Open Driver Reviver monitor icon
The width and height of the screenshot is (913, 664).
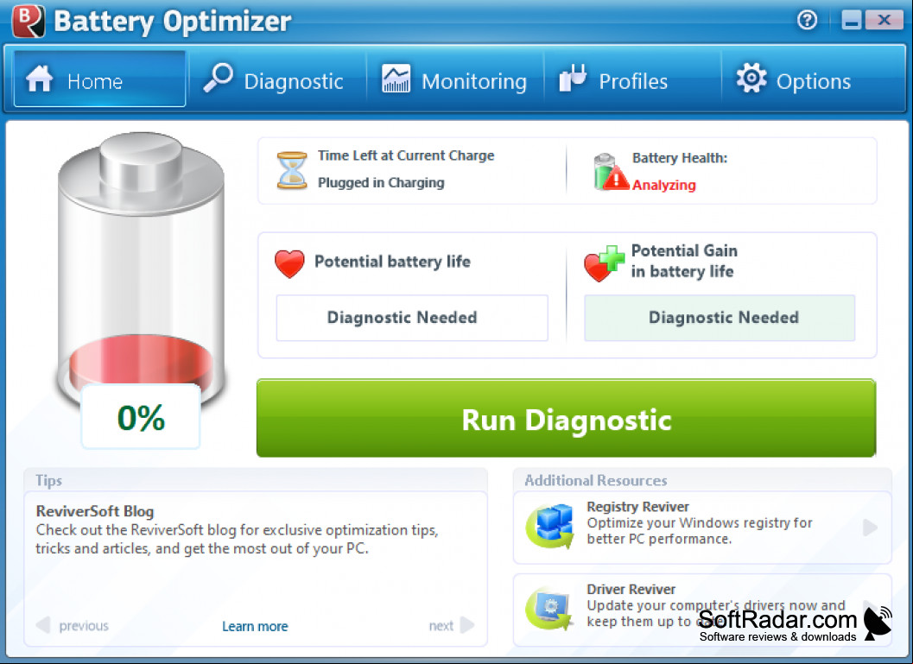tap(548, 609)
